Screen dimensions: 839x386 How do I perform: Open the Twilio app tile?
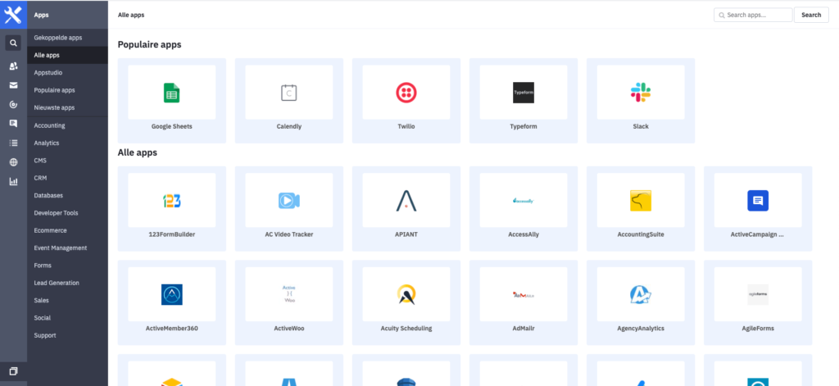(406, 100)
